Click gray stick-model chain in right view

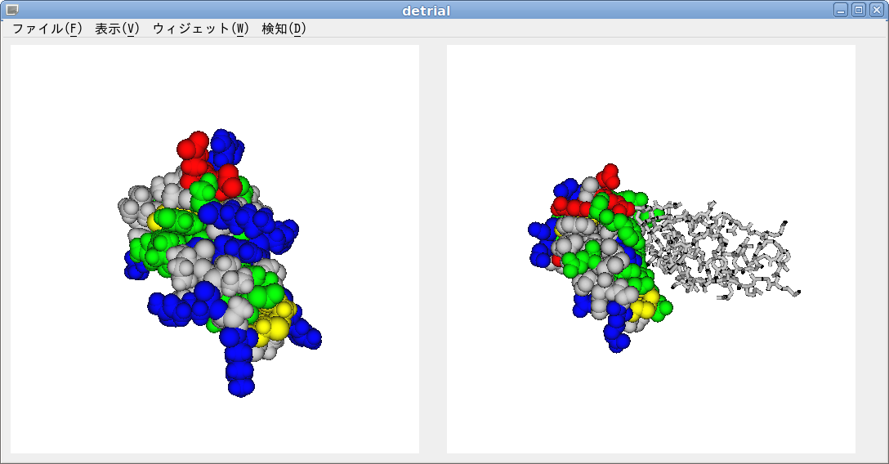point(719,249)
